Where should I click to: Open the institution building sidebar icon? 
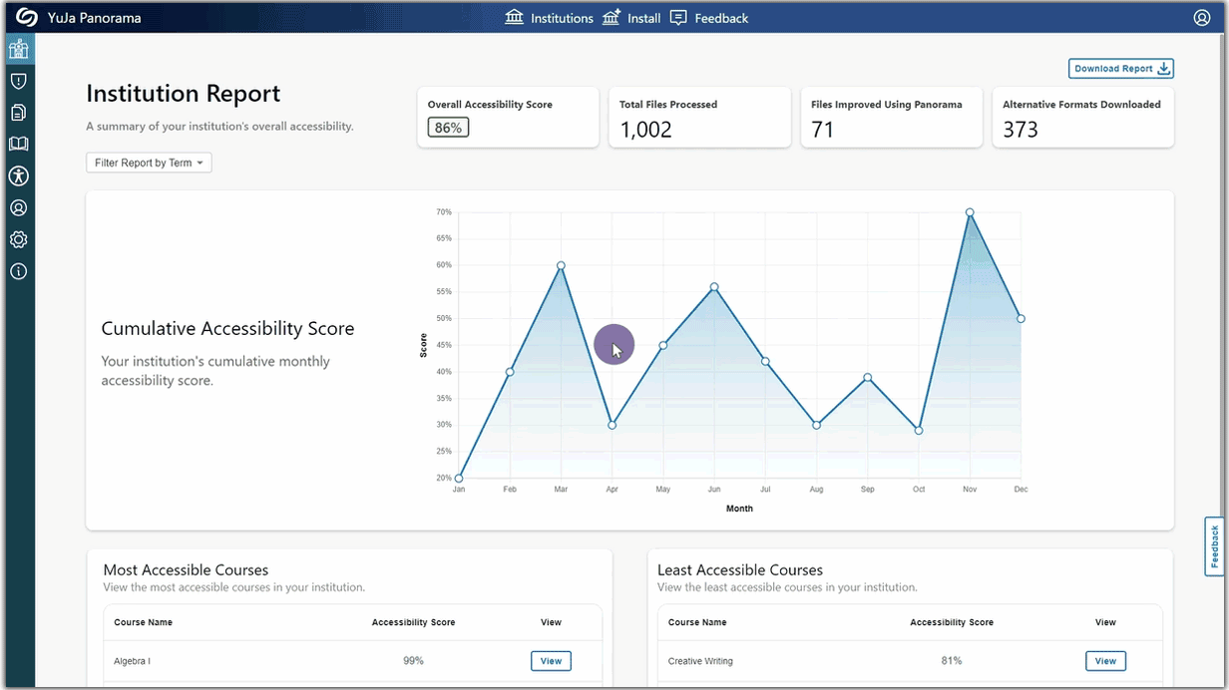tap(18, 49)
